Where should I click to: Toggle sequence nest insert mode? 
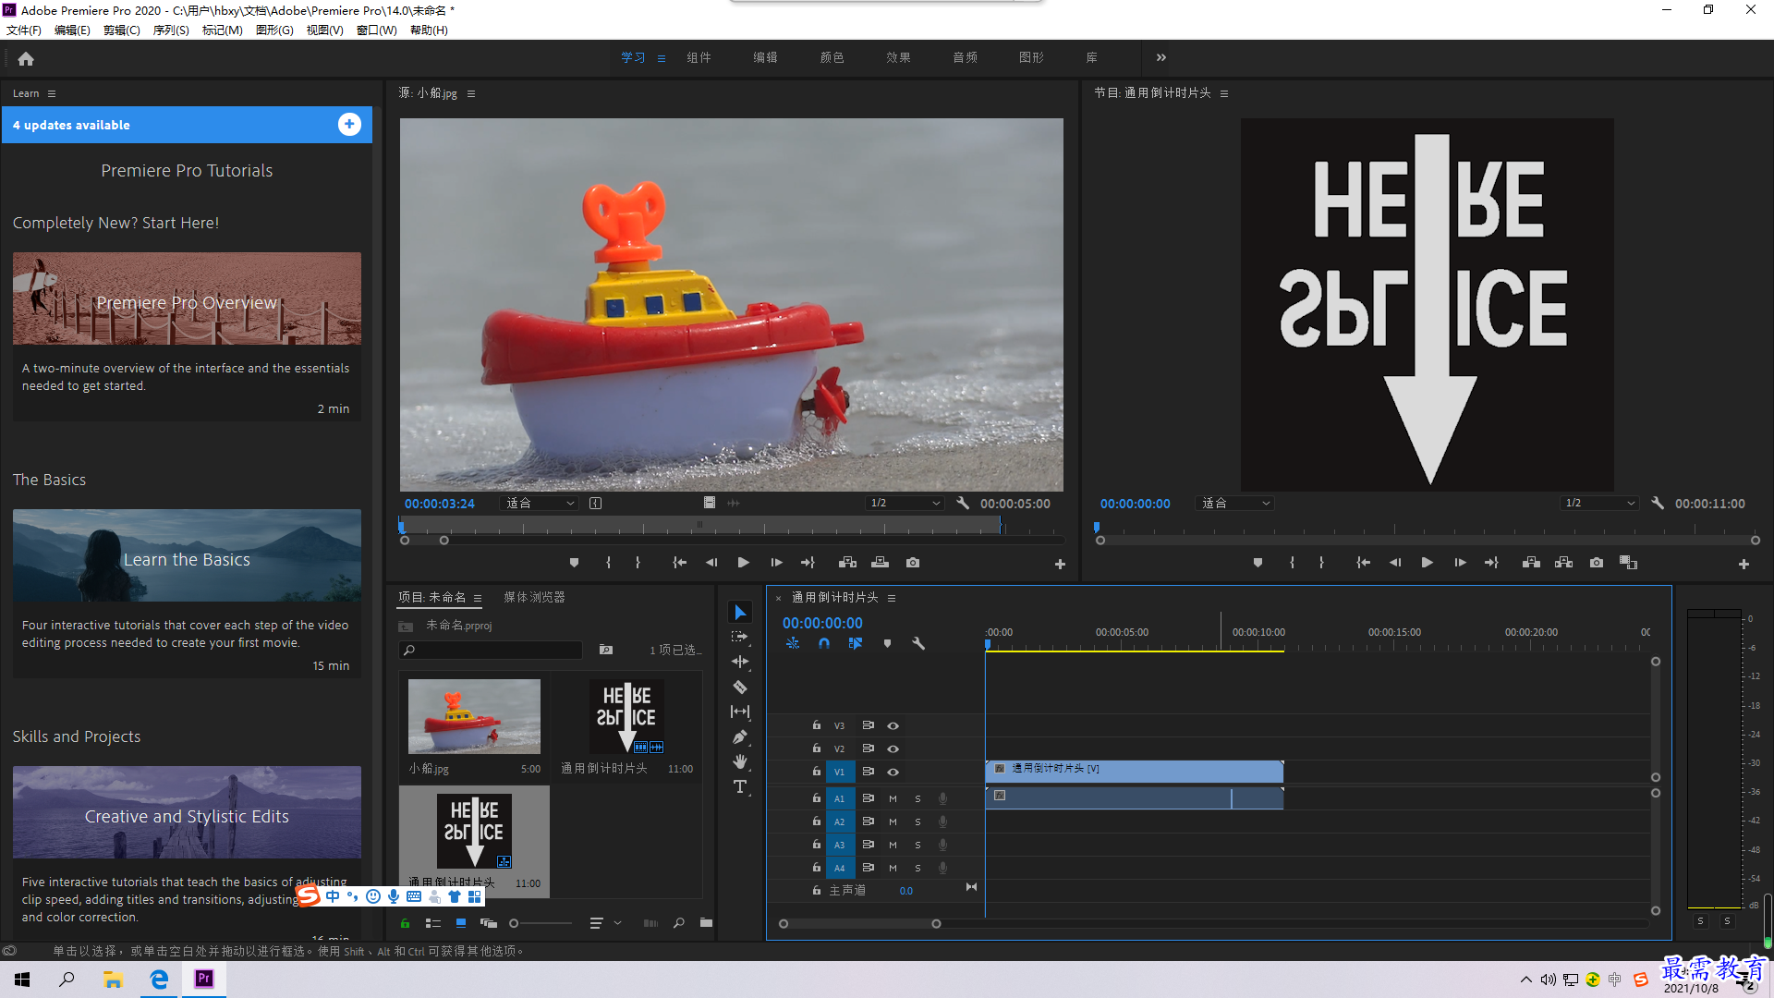[x=793, y=643]
